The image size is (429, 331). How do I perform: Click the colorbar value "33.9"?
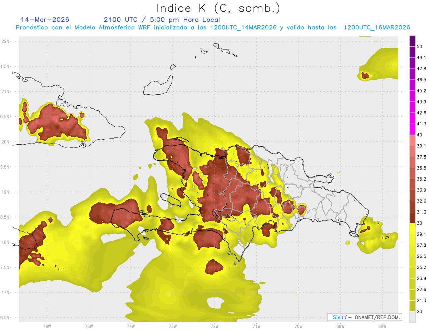click(x=421, y=190)
